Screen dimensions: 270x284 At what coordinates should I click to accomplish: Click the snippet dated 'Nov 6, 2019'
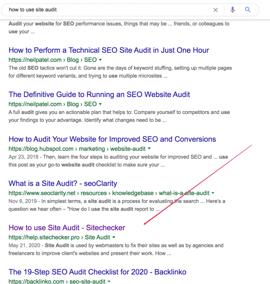pos(117,205)
